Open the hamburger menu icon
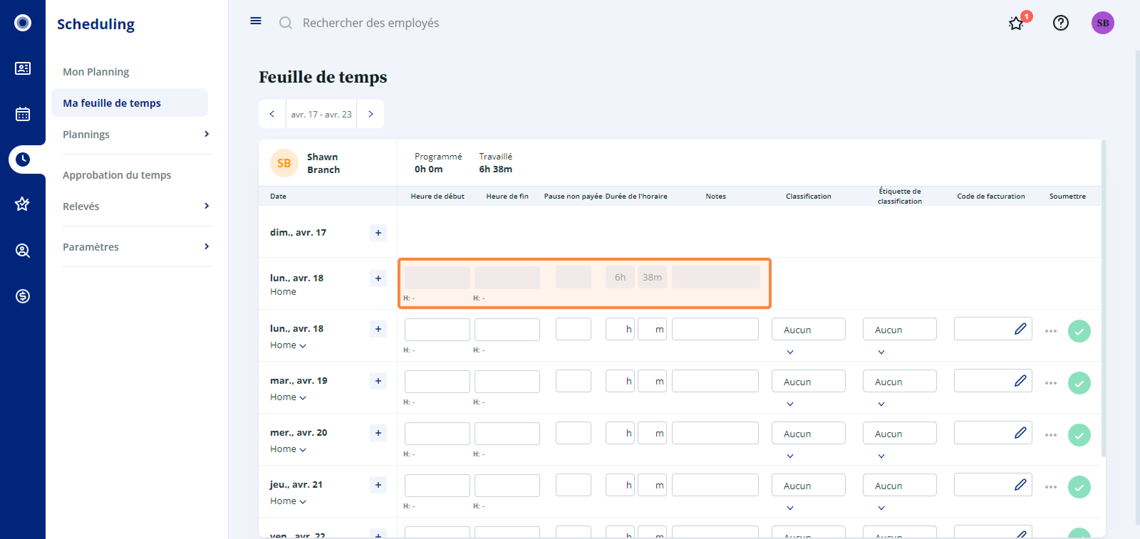 click(255, 21)
